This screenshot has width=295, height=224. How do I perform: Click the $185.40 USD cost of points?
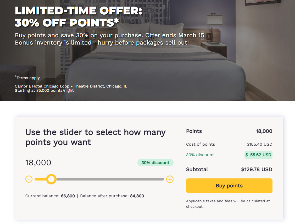point(259,144)
